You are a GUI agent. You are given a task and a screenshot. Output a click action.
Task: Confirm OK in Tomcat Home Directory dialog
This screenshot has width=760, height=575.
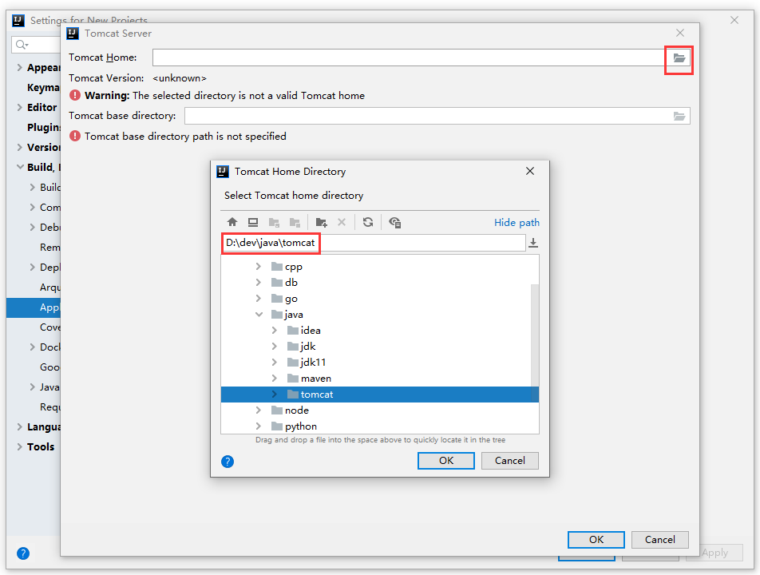click(x=446, y=461)
